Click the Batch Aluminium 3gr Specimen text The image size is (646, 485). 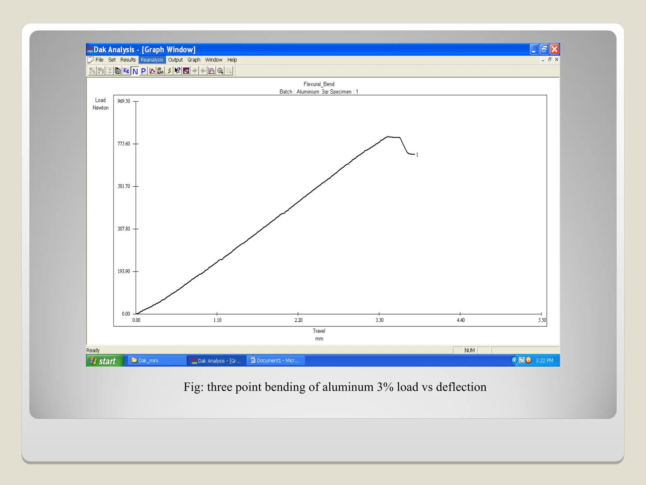click(319, 92)
